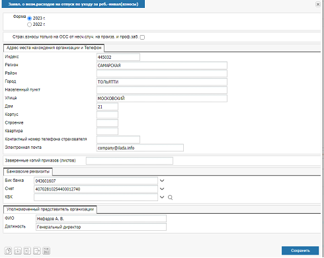This screenshot has width=324, height=258.
Task: Click the Бик банка field with 043601607
Action: tap(96, 181)
